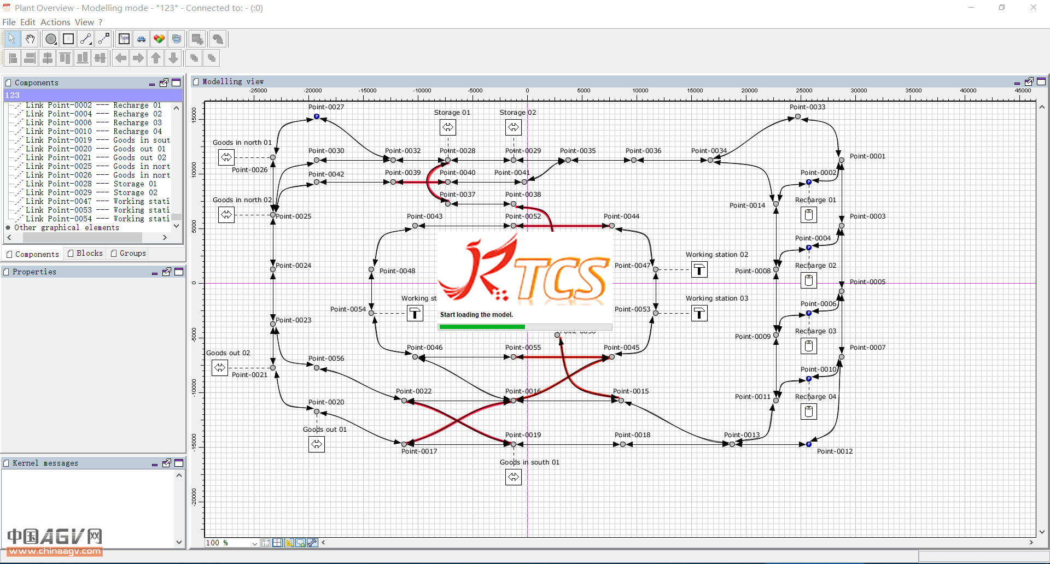Click the overlapping windows group icon

coord(177,39)
